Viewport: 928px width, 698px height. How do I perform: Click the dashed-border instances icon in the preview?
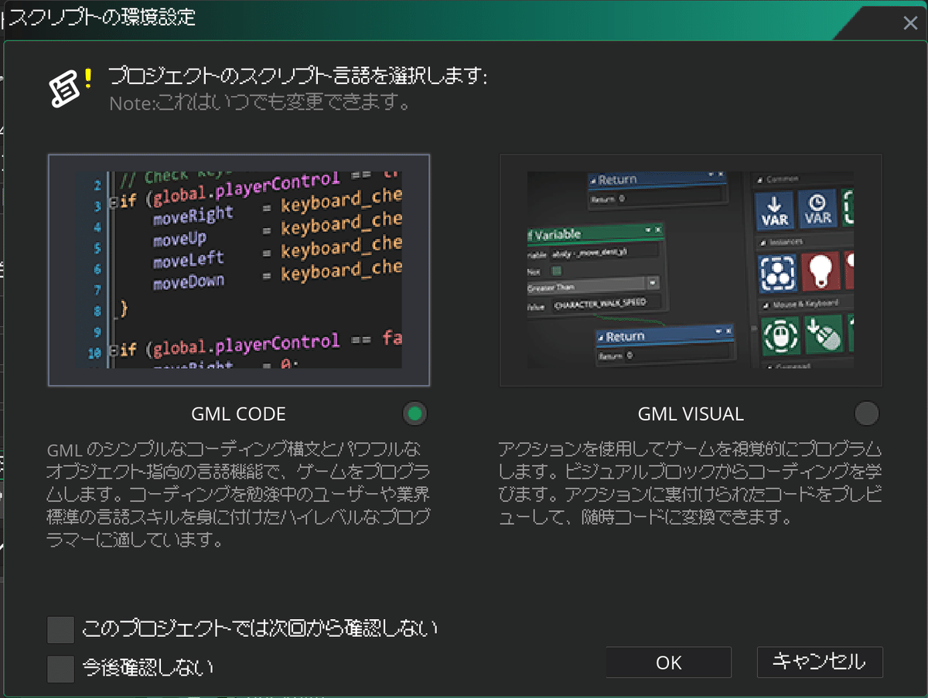point(776,272)
